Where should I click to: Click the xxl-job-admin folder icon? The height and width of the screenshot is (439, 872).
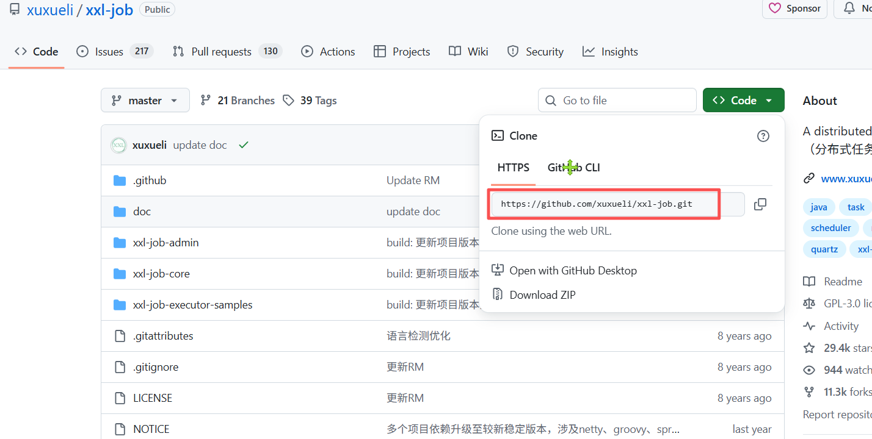(120, 243)
